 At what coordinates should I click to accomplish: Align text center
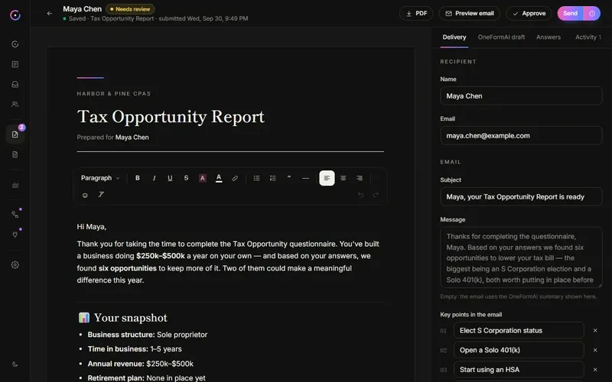[343, 178]
